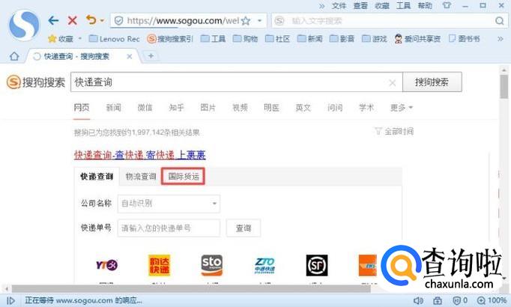The height and width of the screenshot is (307, 511).
Task: Open the 新闻 bookmark folder
Action: [309, 39]
